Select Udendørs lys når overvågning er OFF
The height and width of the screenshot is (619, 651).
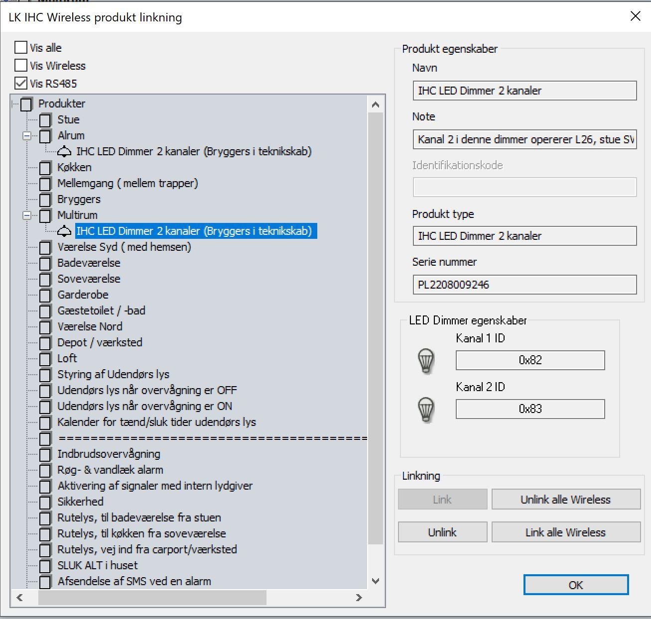[147, 390]
